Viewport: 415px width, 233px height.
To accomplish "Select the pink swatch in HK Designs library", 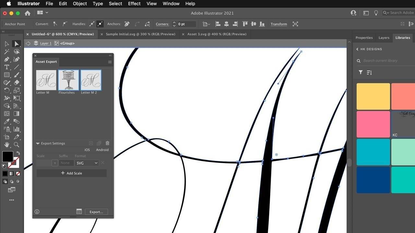I will point(373,124).
